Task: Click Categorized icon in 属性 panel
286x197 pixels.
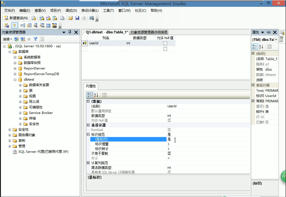Action: pyautogui.click(x=255, y=47)
